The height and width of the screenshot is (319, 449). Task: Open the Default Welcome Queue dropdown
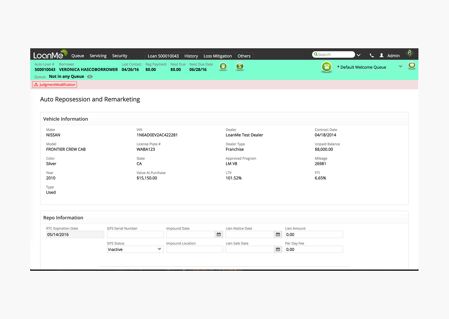pyautogui.click(x=370, y=67)
